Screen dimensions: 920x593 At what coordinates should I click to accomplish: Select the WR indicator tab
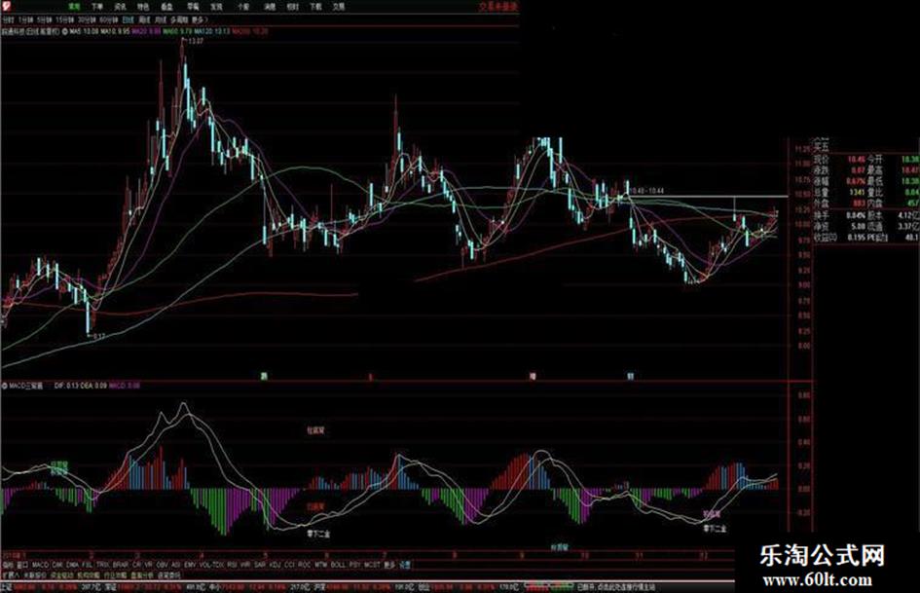pyautogui.click(x=245, y=565)
